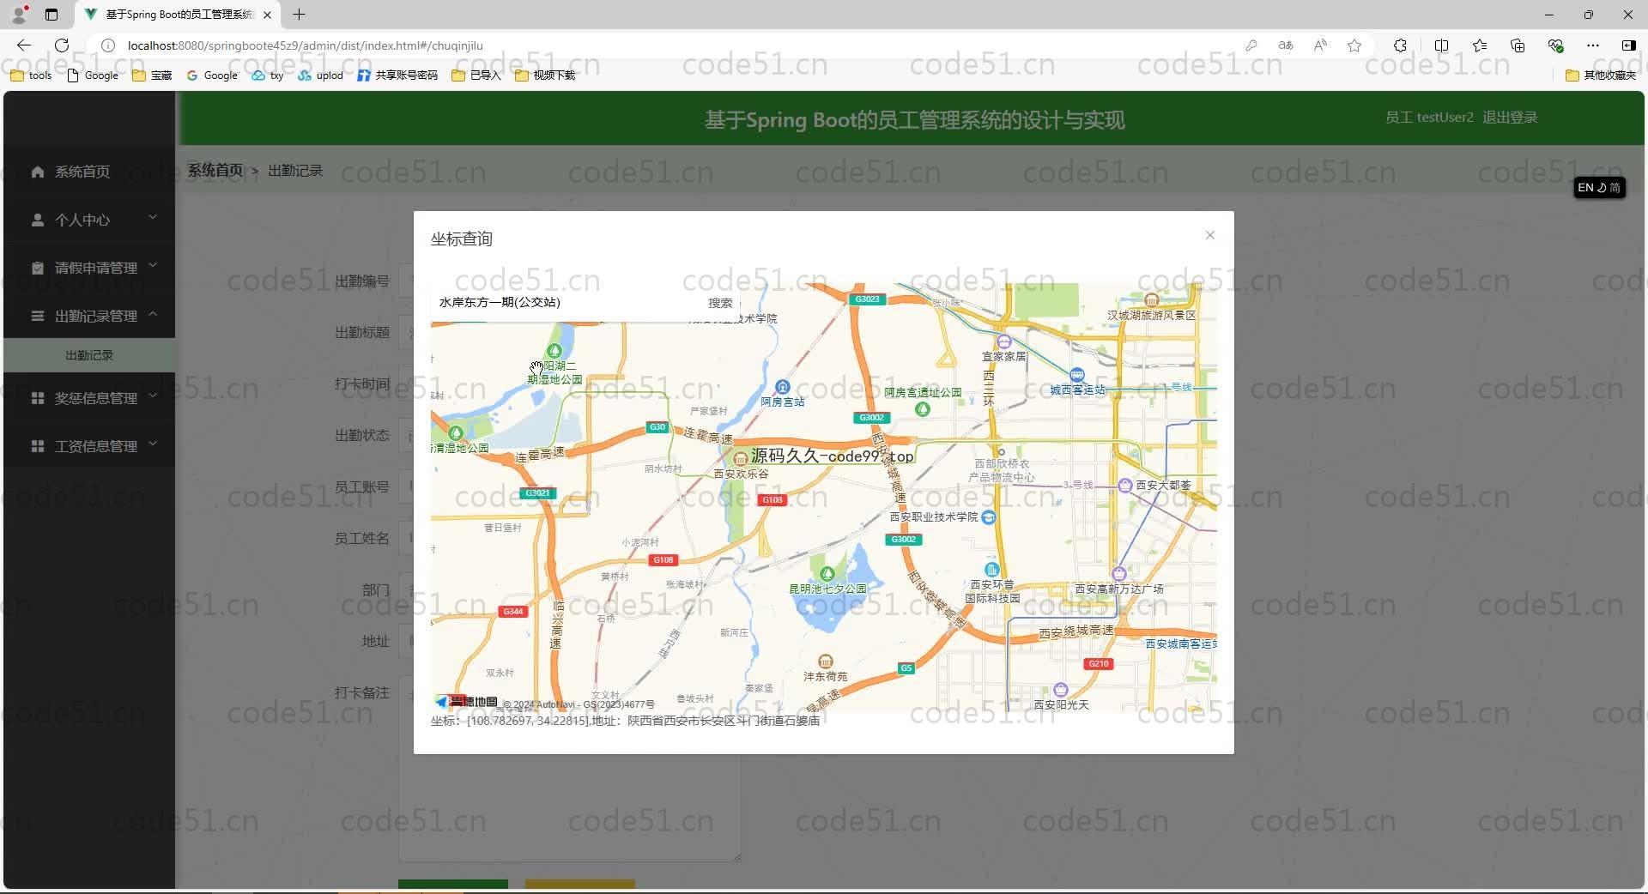Click 西安阳光天 marker on map
The image size is (1648, 894).
point(1060,690)
